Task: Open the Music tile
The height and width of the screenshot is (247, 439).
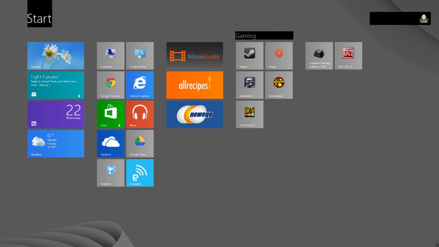Action: [140, 114]
